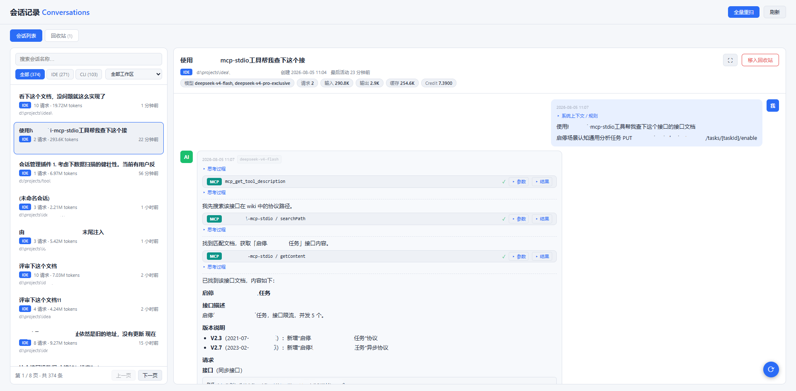Switch to 回收站 (1) tab
796x391 pixels.
click(62, 36)
